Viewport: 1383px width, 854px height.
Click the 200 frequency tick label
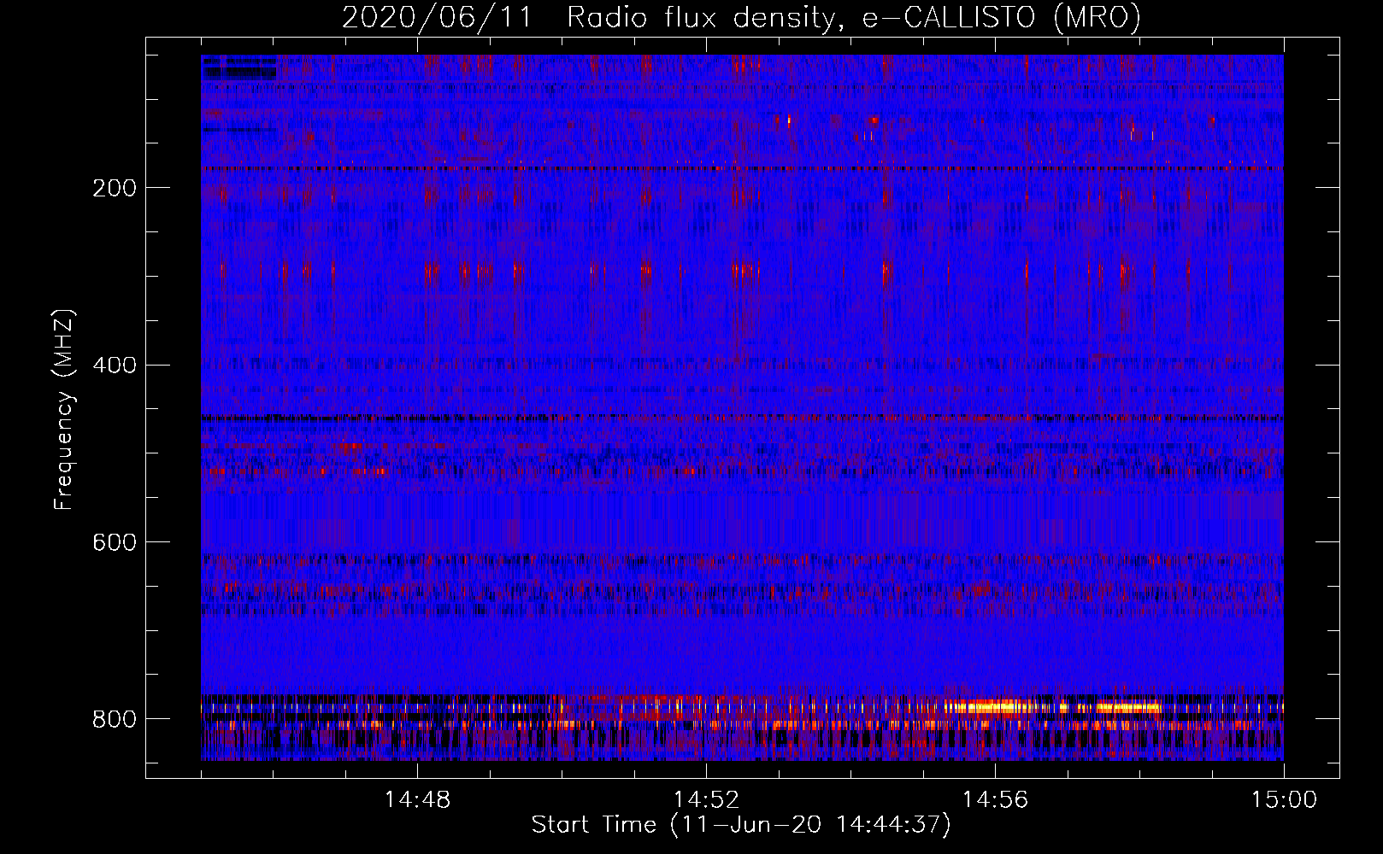[114, 188]
